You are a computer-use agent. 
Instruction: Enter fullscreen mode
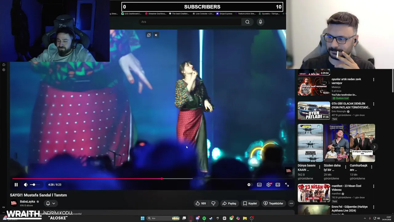coord(287,185)
